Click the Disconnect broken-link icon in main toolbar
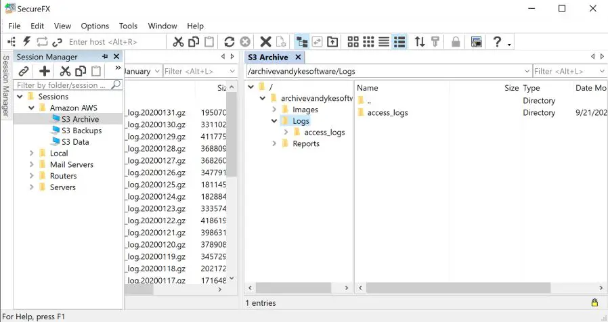This screenshot has width=608, height=322. coord(57,42)
